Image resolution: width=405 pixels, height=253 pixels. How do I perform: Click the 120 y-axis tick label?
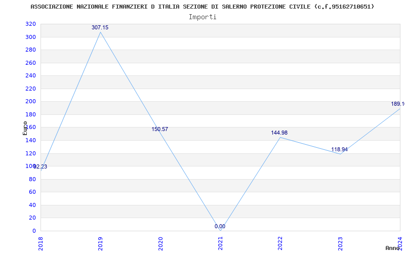30,153
